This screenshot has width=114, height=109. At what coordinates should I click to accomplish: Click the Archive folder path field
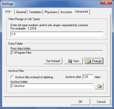pyautogui.click(x=52, y=86)
